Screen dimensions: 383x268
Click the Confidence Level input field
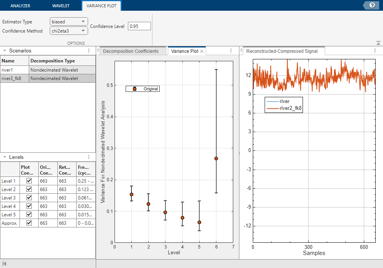(x=139, y=26)
